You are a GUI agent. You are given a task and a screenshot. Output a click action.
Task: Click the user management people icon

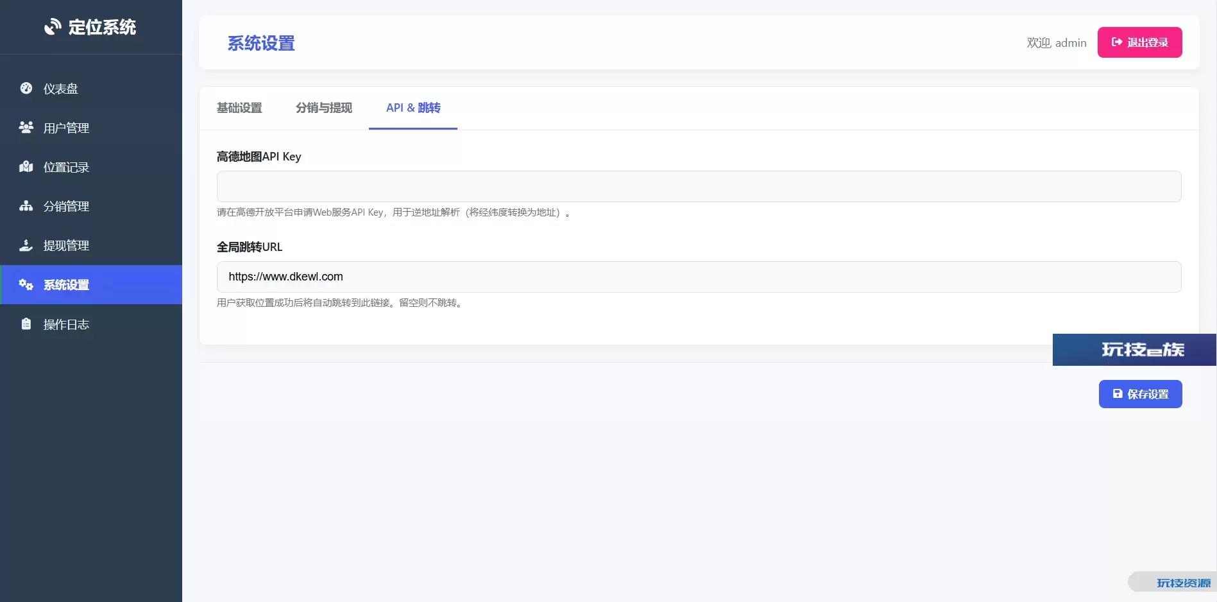pyautogui.click(x=26, y=128)
